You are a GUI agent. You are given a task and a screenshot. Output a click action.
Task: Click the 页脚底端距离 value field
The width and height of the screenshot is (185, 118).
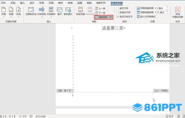tap(160, 12)
